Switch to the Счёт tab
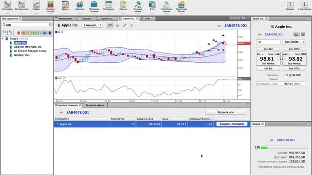 pyautogui.click(x=147, y=18)
